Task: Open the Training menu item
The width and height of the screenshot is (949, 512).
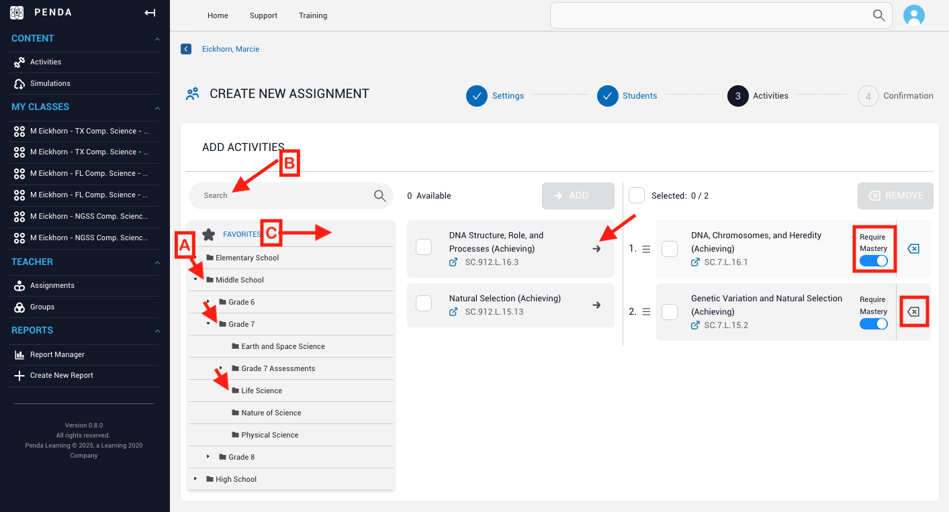Action: pos(312,15)
